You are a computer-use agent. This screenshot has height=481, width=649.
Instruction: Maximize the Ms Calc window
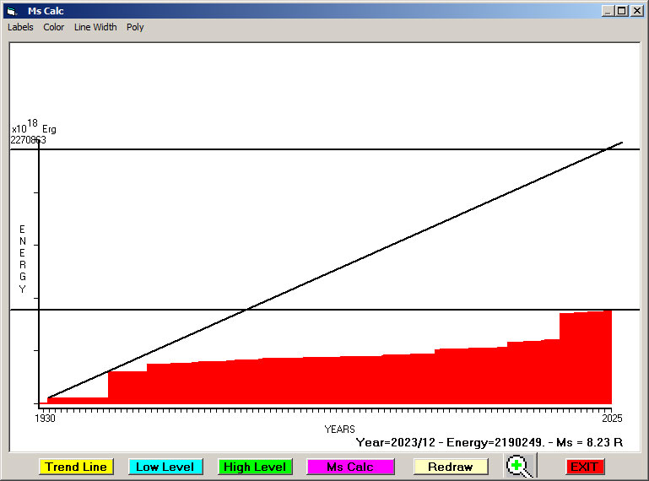[622, 11]
